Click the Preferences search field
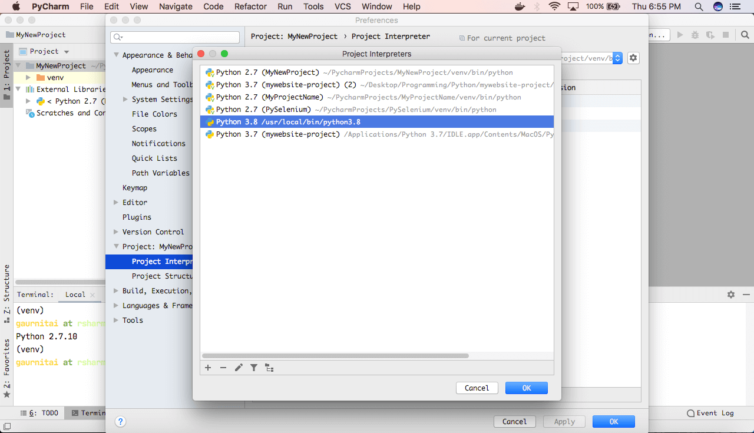 tap(175, 37)
